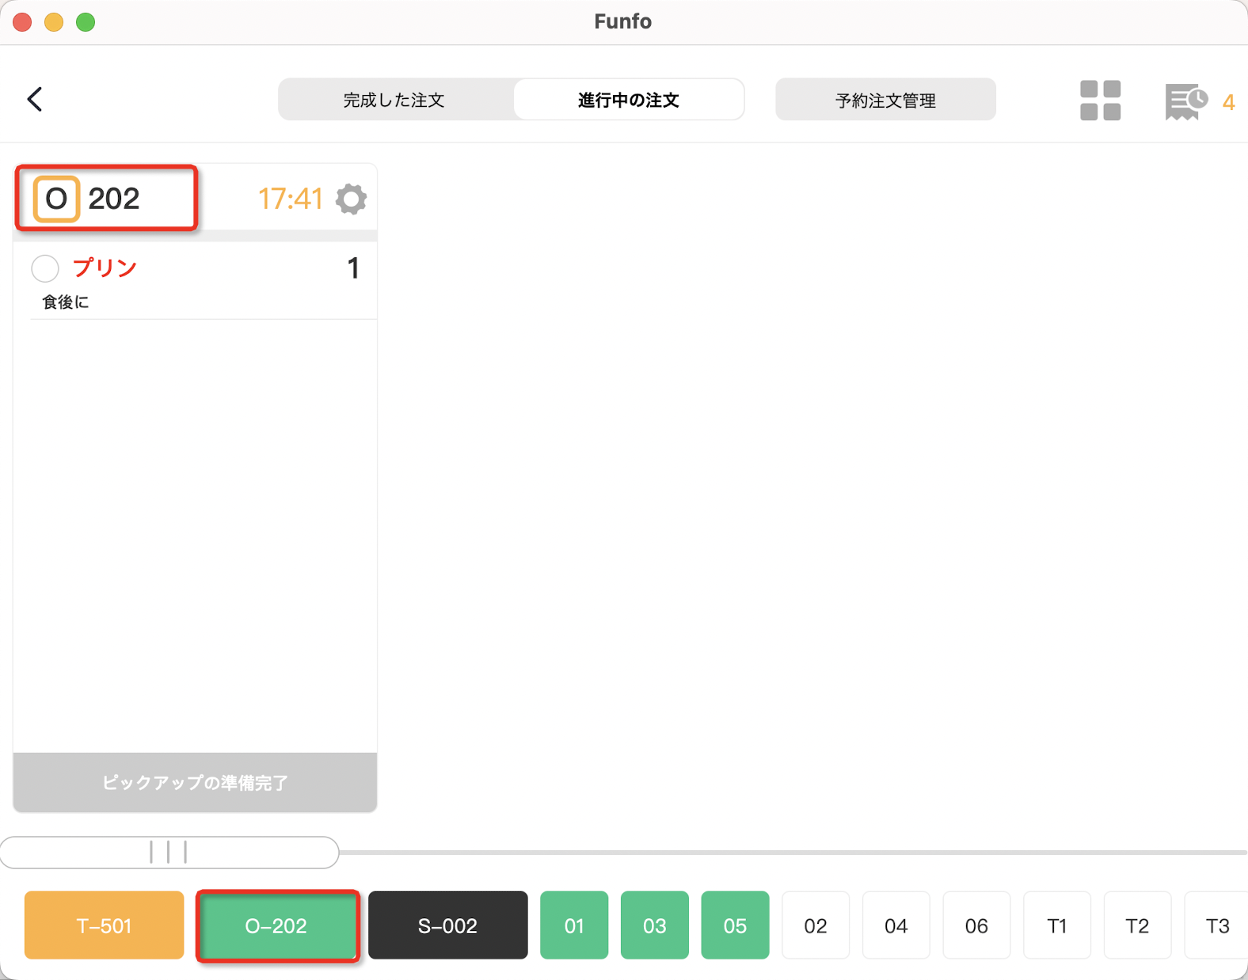This screenshot has height=980, width=1248.
Task: Go back using the left chevron arrow
Action: pos(35,99)
